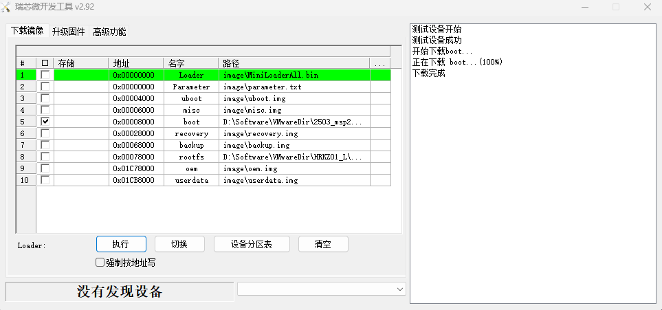Image resolution: width=662 pixels, height=310 pixels.
Task: Click the 名字 column header
Action: (x=191, y=63)
